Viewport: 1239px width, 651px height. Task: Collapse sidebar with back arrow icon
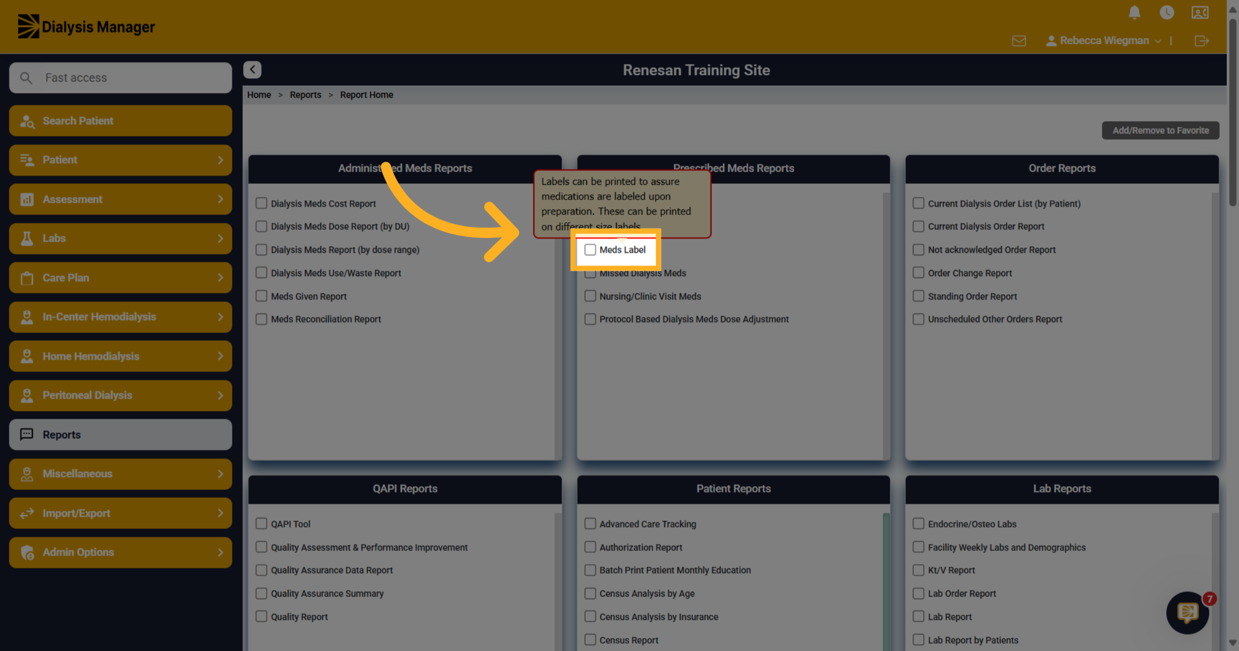click(x=252, y=70)
